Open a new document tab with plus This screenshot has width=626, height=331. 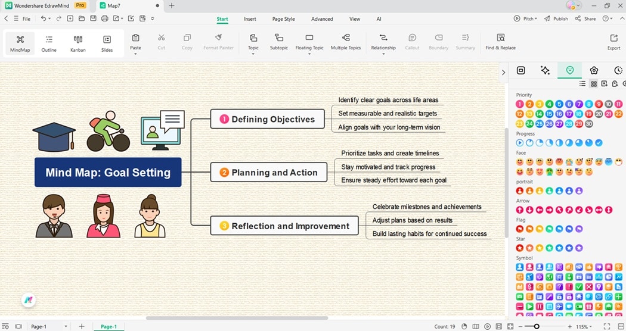click(171, 5)
